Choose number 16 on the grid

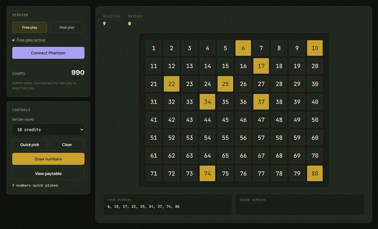point(243,66)
